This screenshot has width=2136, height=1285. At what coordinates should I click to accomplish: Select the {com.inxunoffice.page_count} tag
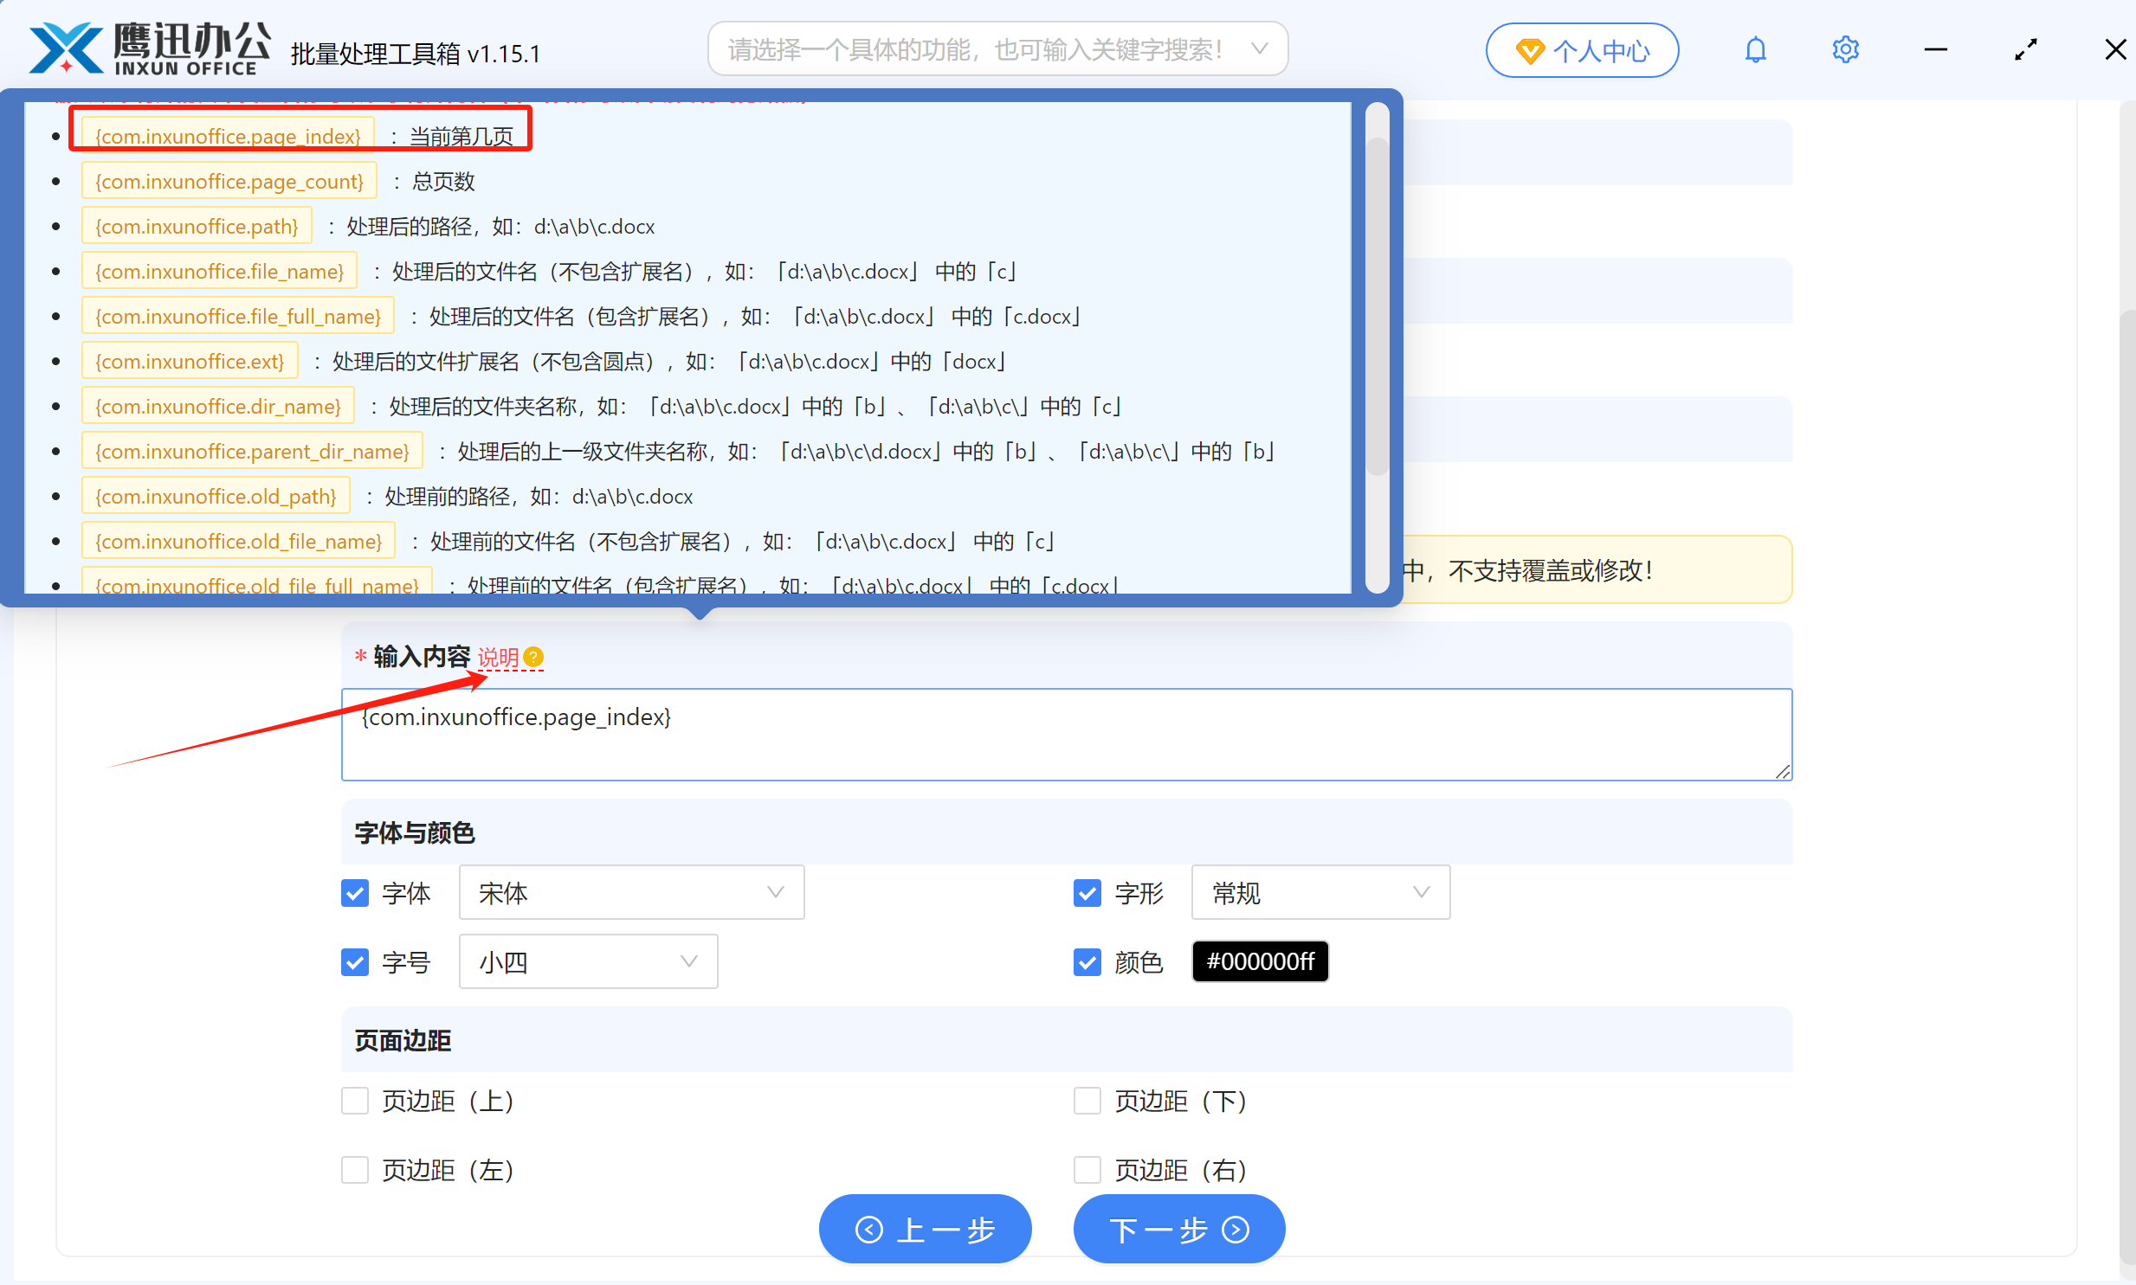[229, 181]
